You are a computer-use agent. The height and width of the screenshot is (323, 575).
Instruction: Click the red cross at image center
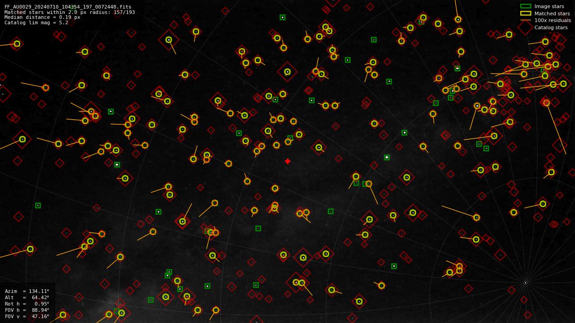288,161
